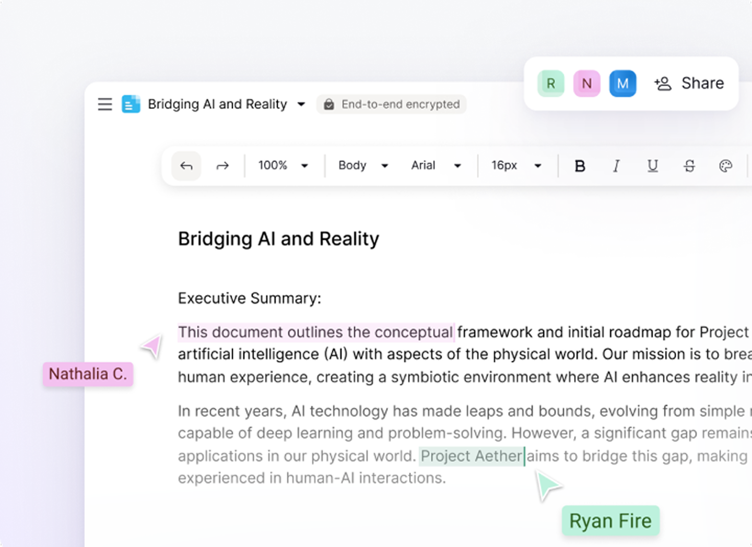Toggle italic formatting
752x547 pixels.
[x=616, y=166]
